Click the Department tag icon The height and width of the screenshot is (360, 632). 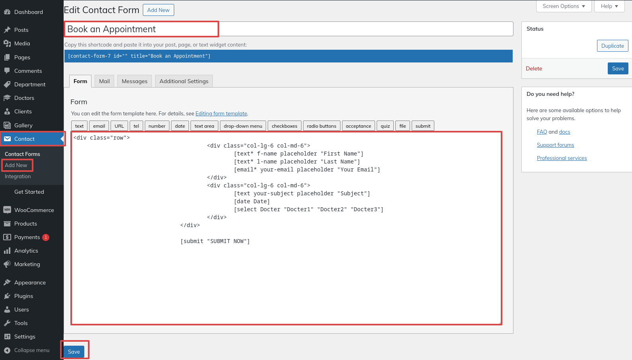tap(7, 84)
